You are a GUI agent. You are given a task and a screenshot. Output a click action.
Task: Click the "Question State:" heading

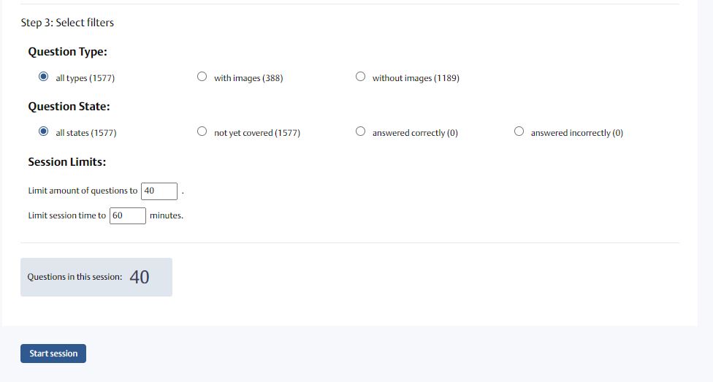tap(69, 107)
